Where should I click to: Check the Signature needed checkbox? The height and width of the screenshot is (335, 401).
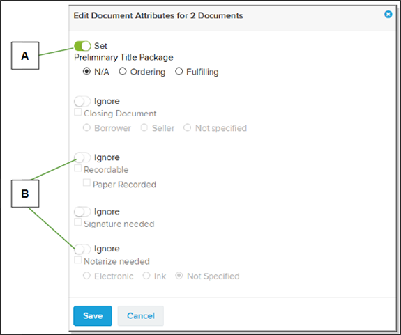click(77, 222)
